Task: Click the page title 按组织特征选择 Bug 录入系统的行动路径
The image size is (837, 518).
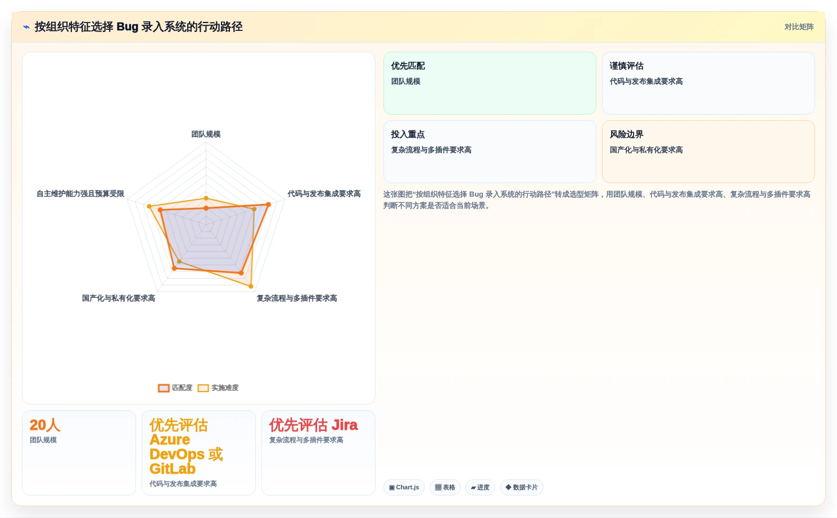Action: (139, 27)
